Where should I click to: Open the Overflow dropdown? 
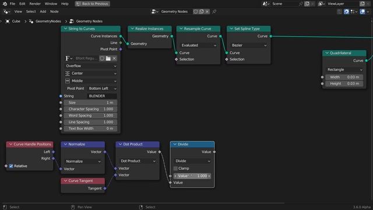pyautogui.click(x=91, y=66)
